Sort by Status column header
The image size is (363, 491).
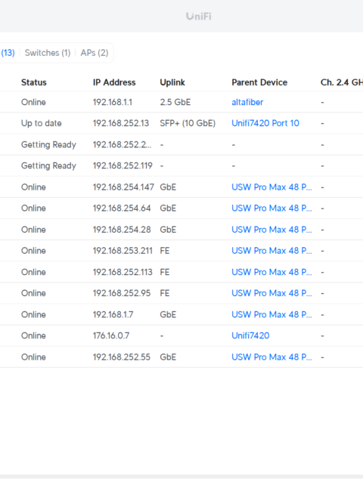coord(34,82)
